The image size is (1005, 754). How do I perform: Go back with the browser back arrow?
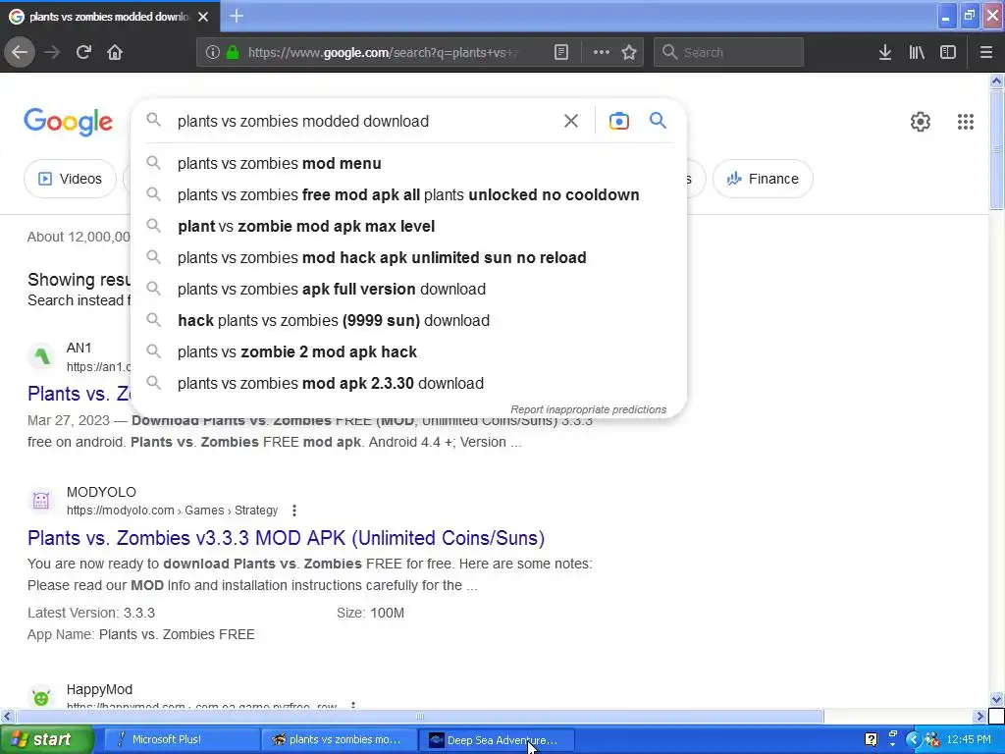tap(20, 52)
